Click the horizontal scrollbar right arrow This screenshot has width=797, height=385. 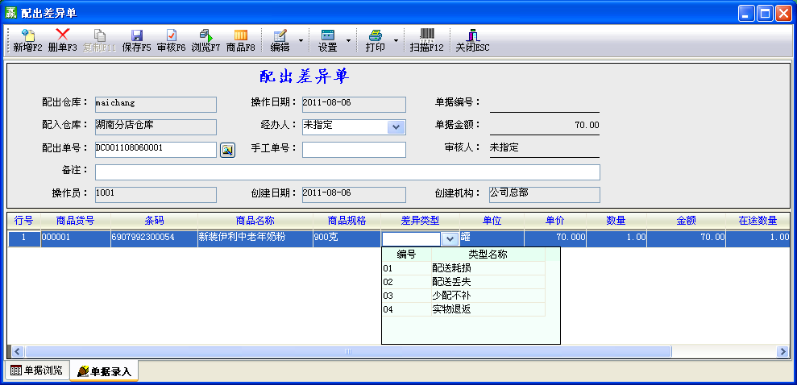tap(782, 351)
